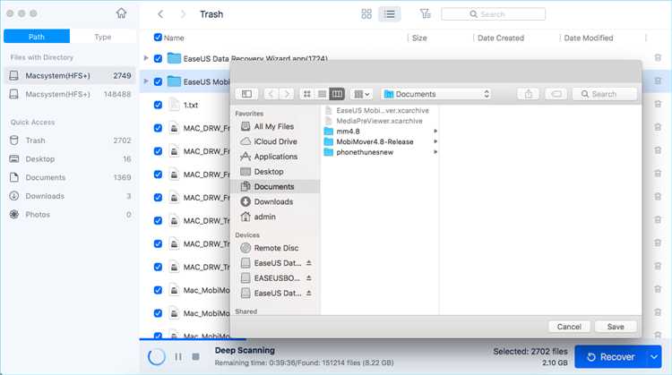Toggle sidebar in save dialog
672x375 pixels.
pyautogui.click(x=247, y=94)
